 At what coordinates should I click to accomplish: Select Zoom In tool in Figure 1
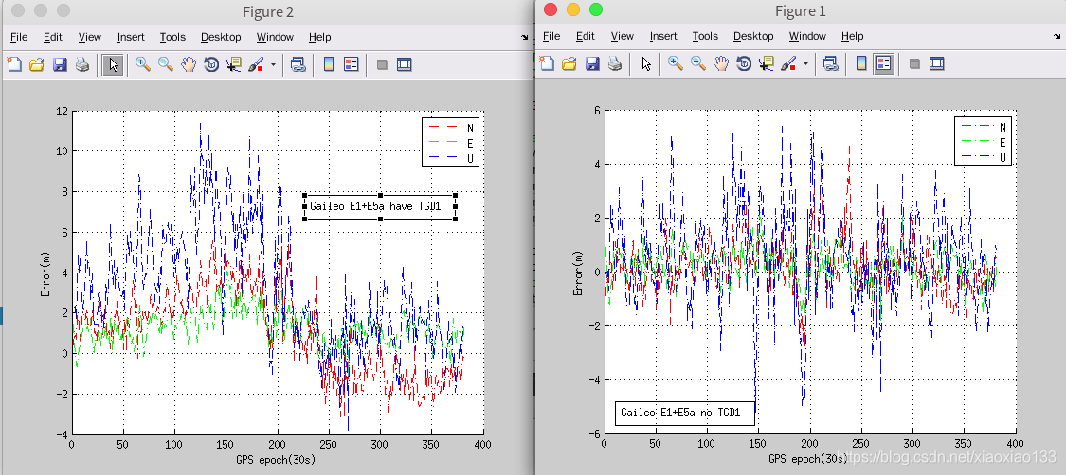click(x=676, y=63)
